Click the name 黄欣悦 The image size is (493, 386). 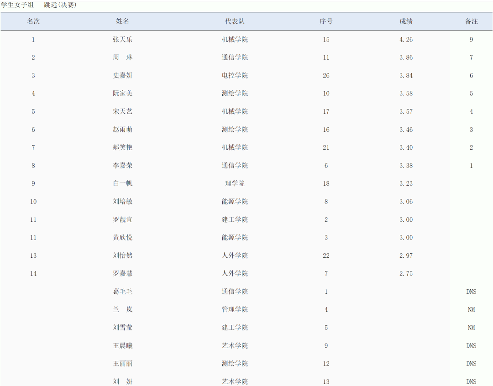(123, 238)
